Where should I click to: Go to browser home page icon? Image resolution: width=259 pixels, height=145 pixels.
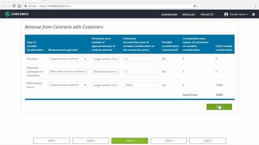coord(19,6)
